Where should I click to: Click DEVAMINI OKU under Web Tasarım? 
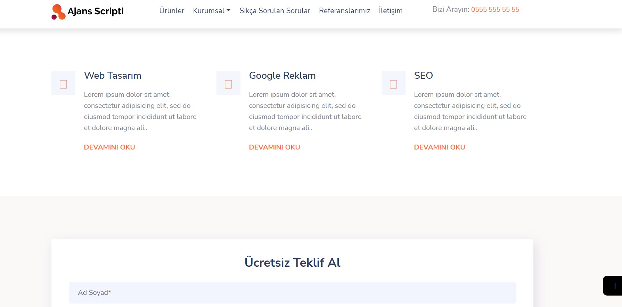coord(109,147)
